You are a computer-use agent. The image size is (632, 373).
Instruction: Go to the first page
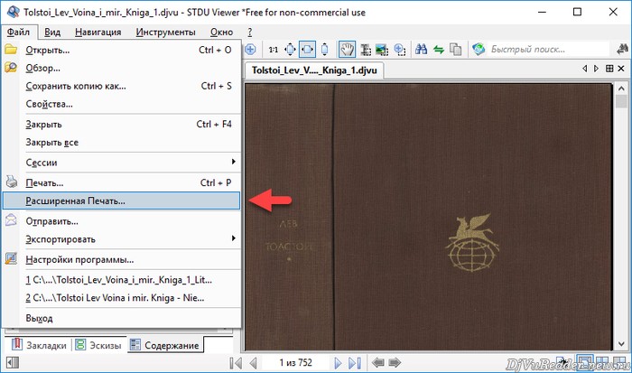[236, 363]
